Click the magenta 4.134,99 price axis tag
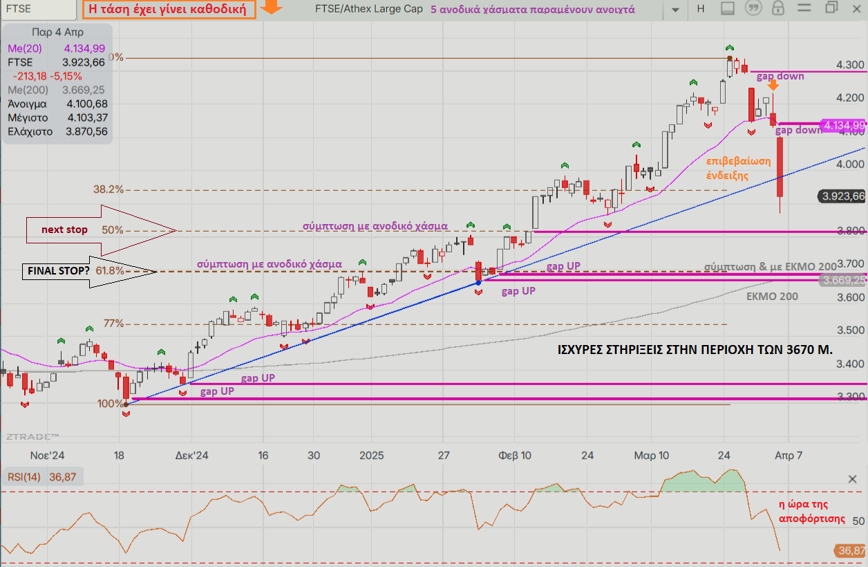 click(843, 125)
